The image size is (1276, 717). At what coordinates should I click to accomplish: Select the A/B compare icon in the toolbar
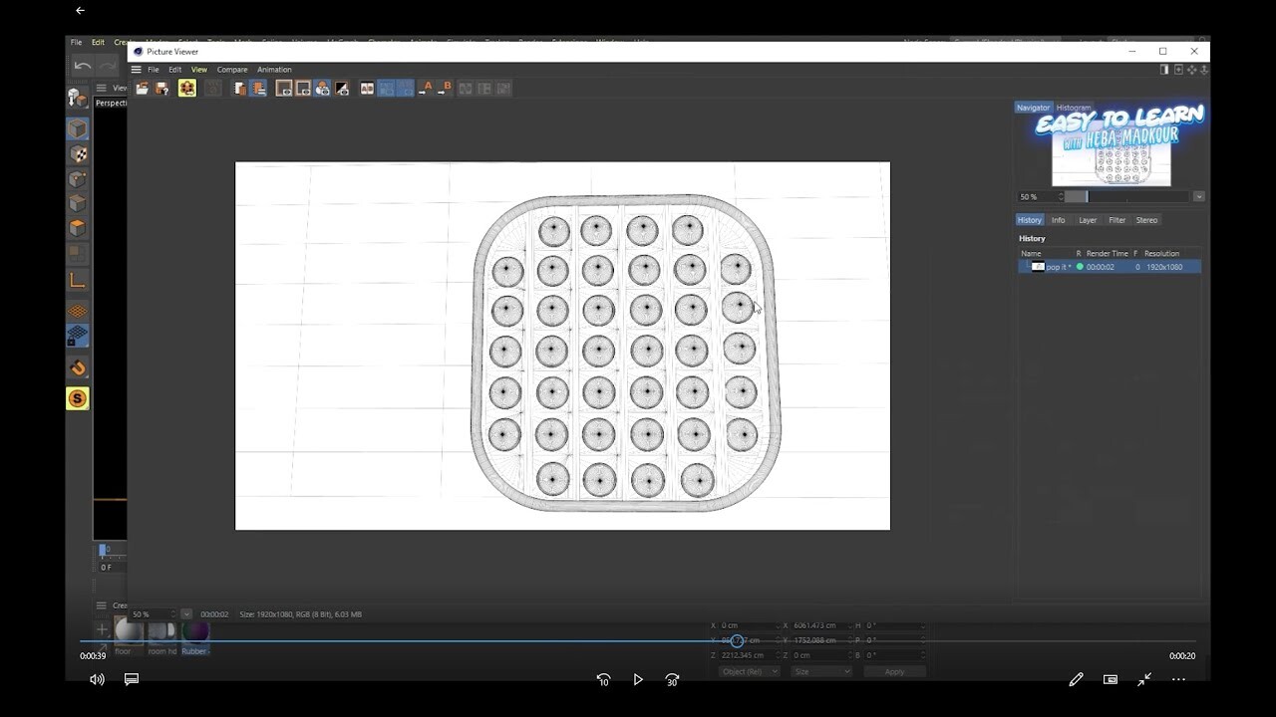pyautogui.click(x=367, y=89)
